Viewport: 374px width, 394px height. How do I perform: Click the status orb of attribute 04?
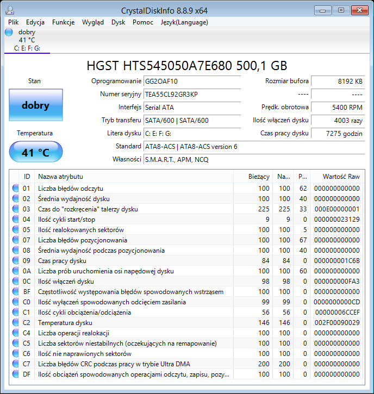[15, 219]
